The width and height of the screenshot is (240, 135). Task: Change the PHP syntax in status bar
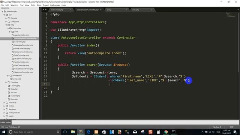(232, 127)
